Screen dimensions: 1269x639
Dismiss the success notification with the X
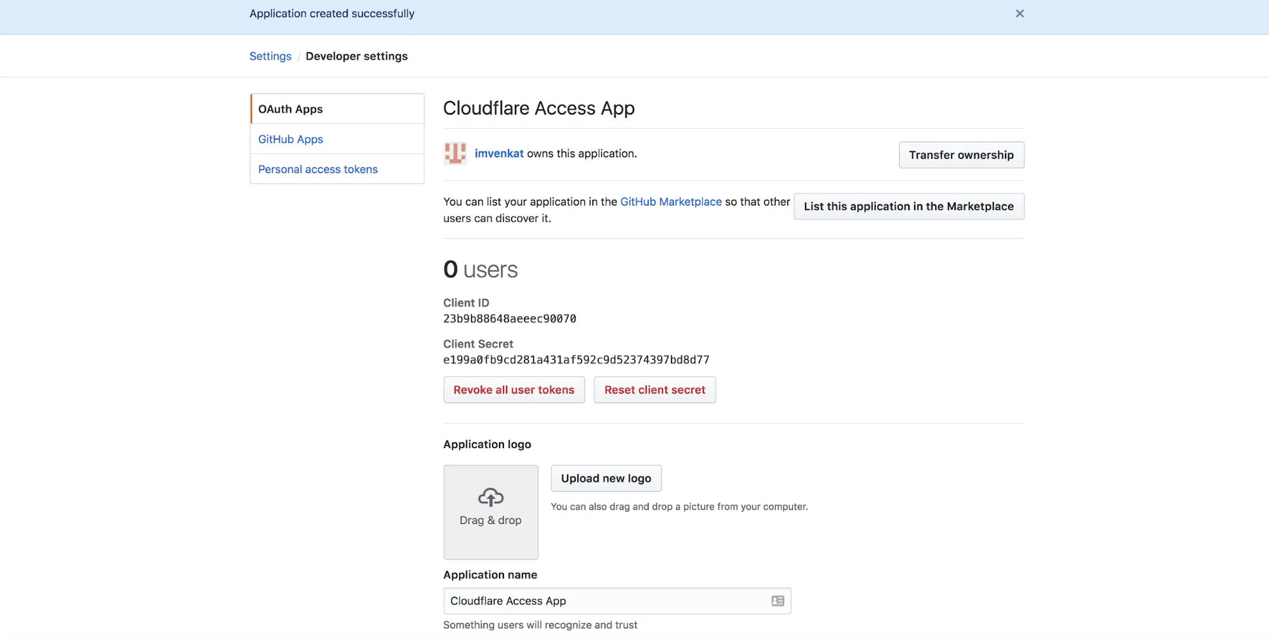(x=1020, y=13)
